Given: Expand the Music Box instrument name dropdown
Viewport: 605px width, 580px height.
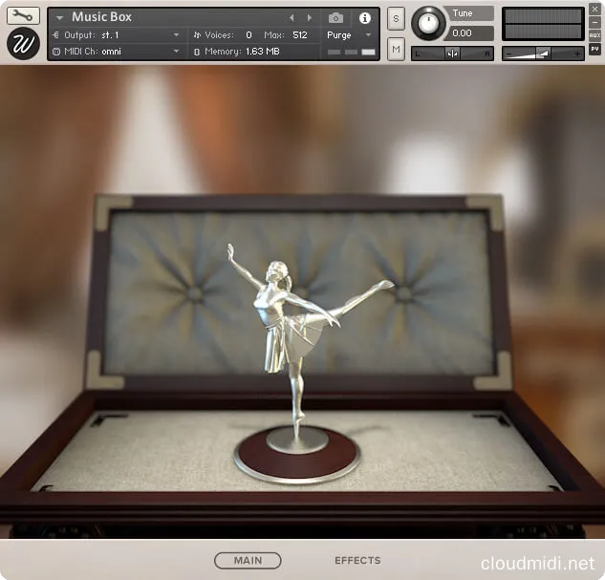Looking at the screenshot, I should pos(60,18).
